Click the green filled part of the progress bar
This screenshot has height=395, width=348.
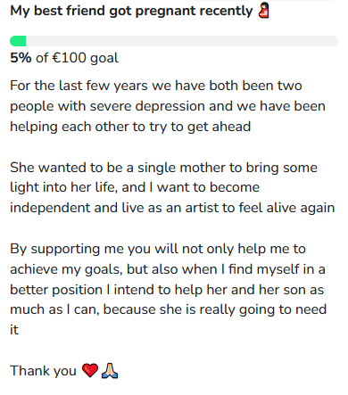18,41
